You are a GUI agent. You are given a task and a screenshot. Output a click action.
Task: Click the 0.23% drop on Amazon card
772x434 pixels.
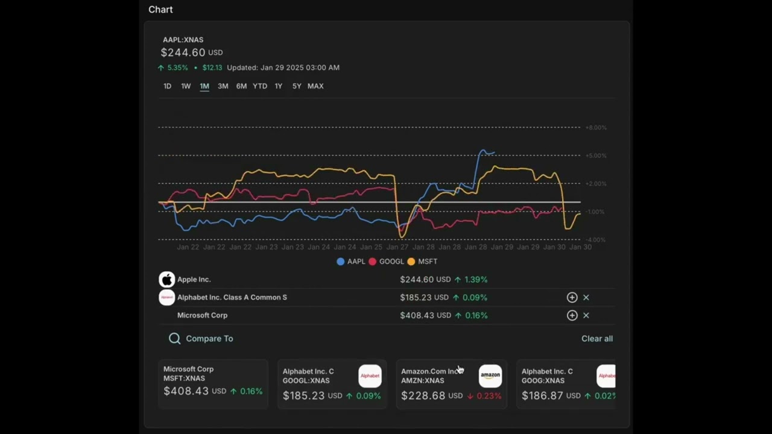pyautogui.click(x=484, y=396)
